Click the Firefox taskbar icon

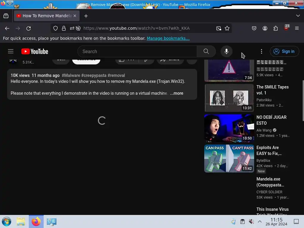click(36, 221)
